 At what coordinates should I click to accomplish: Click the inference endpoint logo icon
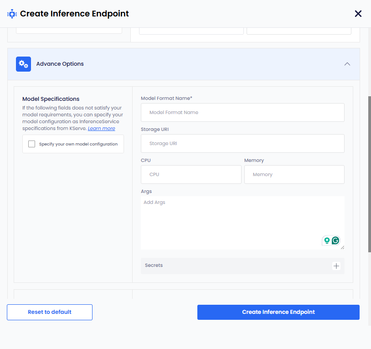[12, 14]
